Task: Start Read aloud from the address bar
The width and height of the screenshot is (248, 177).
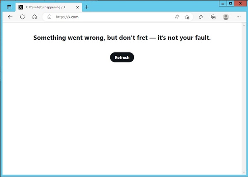Action: click(177, 17)
